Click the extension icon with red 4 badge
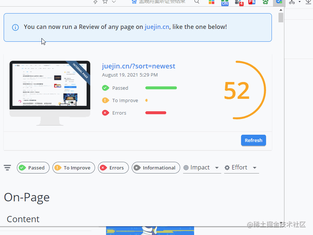This screenshot has width=313, height=235. 239,3
